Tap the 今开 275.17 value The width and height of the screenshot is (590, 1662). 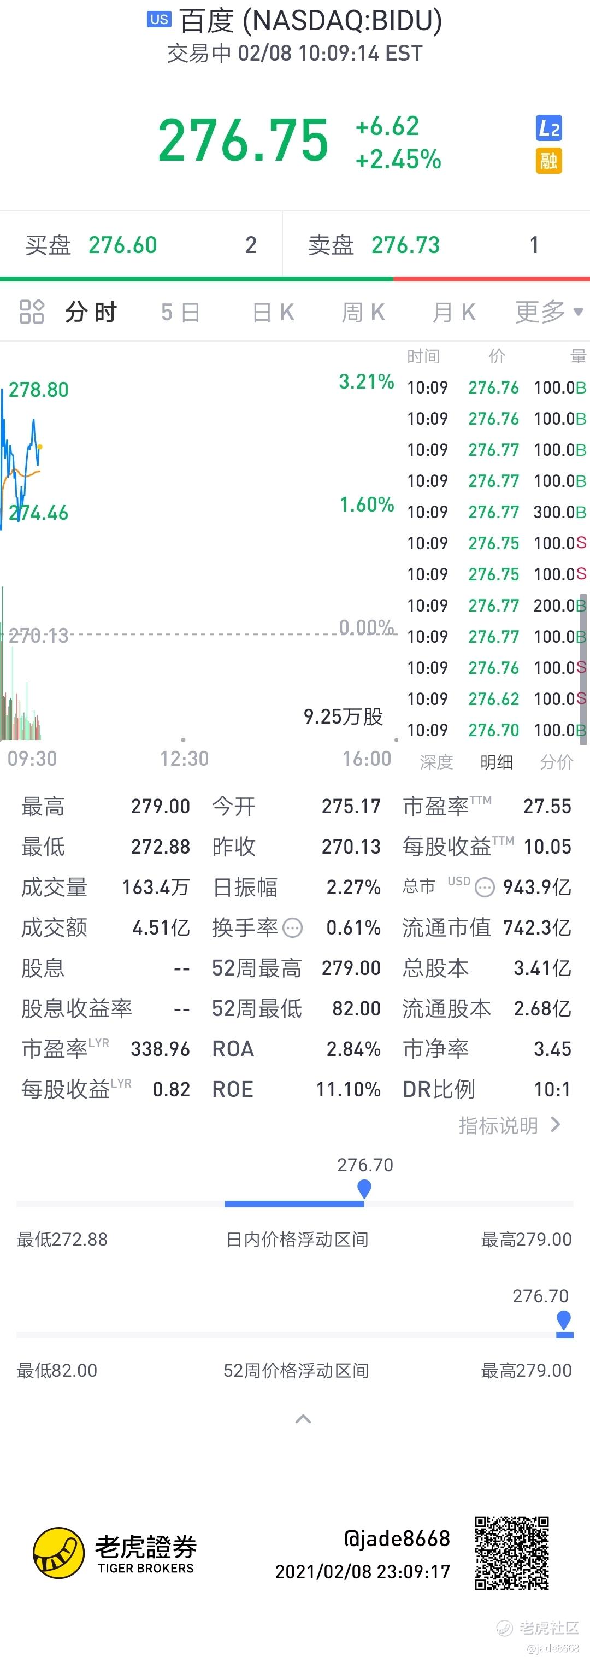click(351, 807)
